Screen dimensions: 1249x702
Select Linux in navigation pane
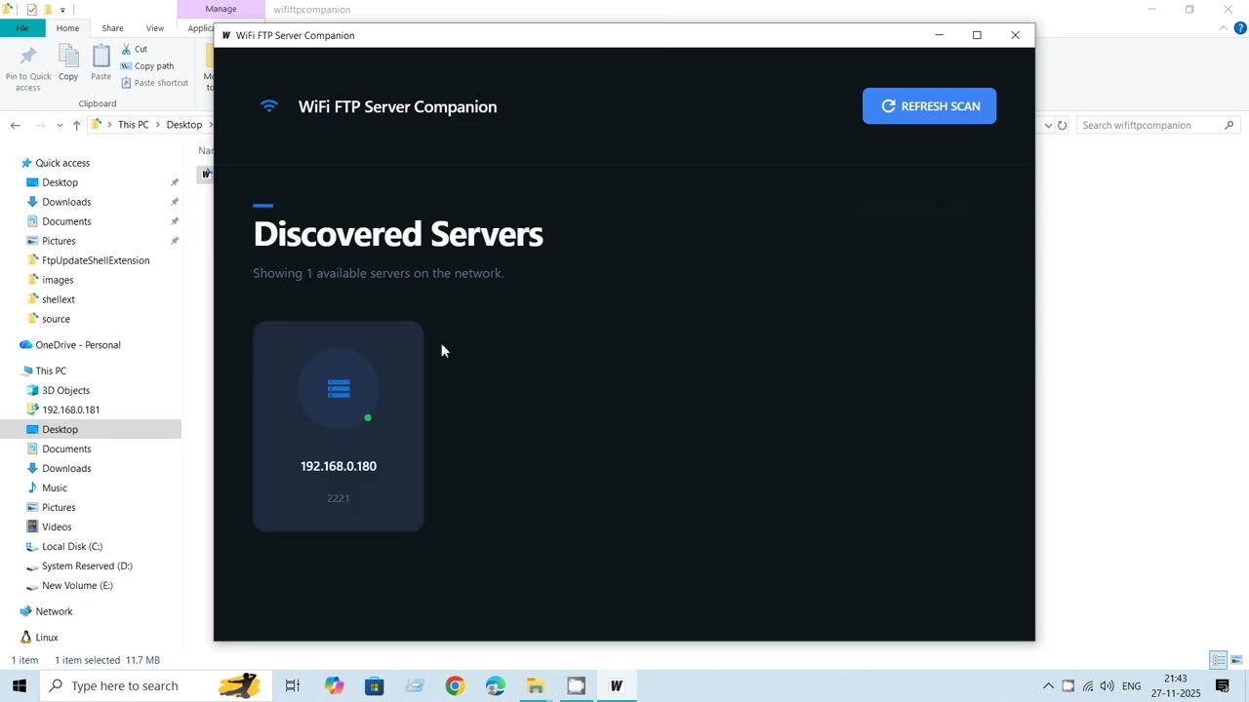click(47, 638)
